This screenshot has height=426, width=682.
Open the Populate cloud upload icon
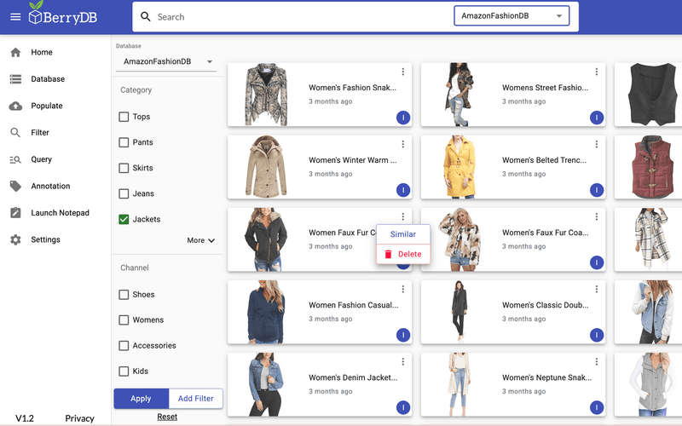15,106
